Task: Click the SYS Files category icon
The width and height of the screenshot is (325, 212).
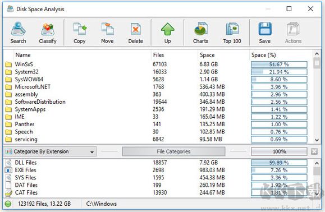Action: click(8, 178)
